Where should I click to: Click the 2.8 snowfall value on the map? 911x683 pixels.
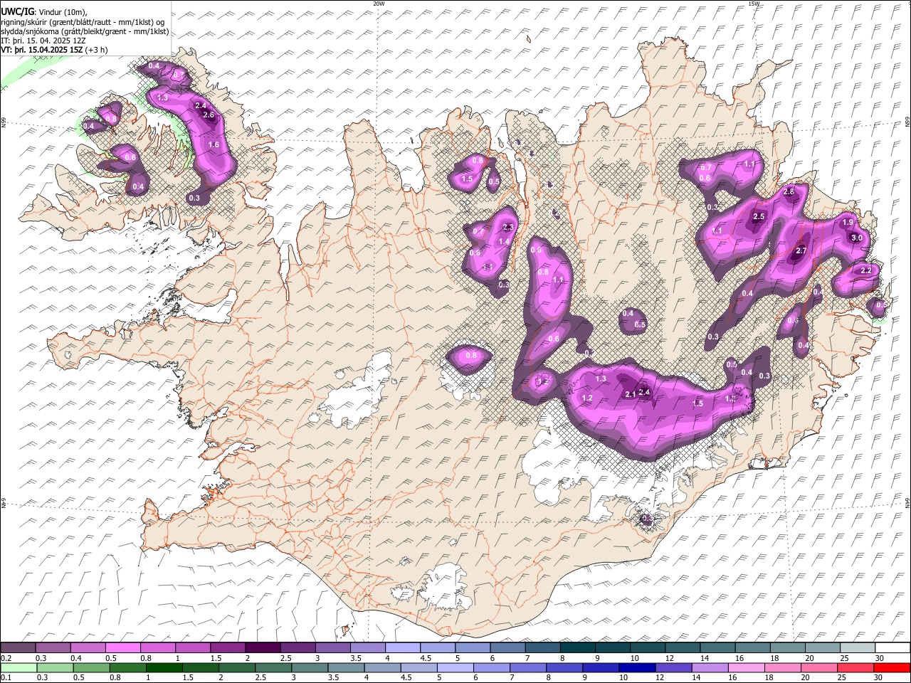(789, 192)
